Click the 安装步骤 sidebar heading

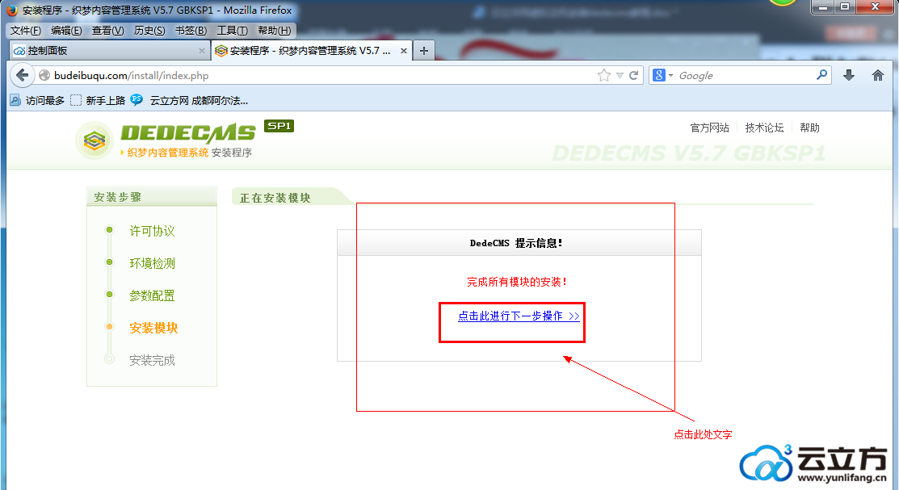tap(118, 197)
